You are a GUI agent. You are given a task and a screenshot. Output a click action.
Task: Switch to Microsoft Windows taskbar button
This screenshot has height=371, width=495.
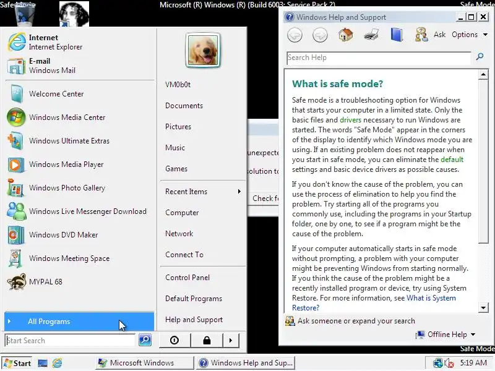(x=145, y=363)
